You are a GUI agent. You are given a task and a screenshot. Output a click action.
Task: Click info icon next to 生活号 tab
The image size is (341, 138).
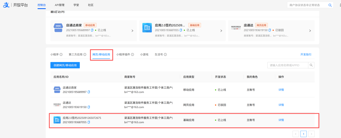pyautogui.click(x=165, y=54)
